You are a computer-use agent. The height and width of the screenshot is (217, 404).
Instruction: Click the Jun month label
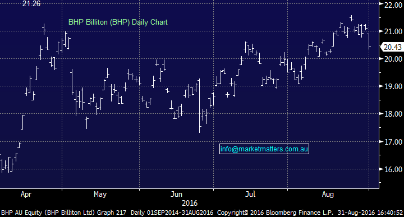coord(176,195)
